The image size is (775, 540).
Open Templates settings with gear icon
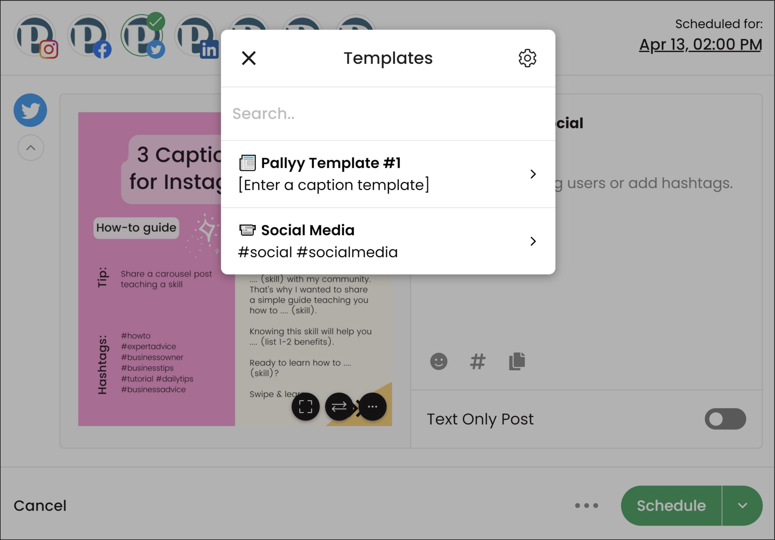527,58
